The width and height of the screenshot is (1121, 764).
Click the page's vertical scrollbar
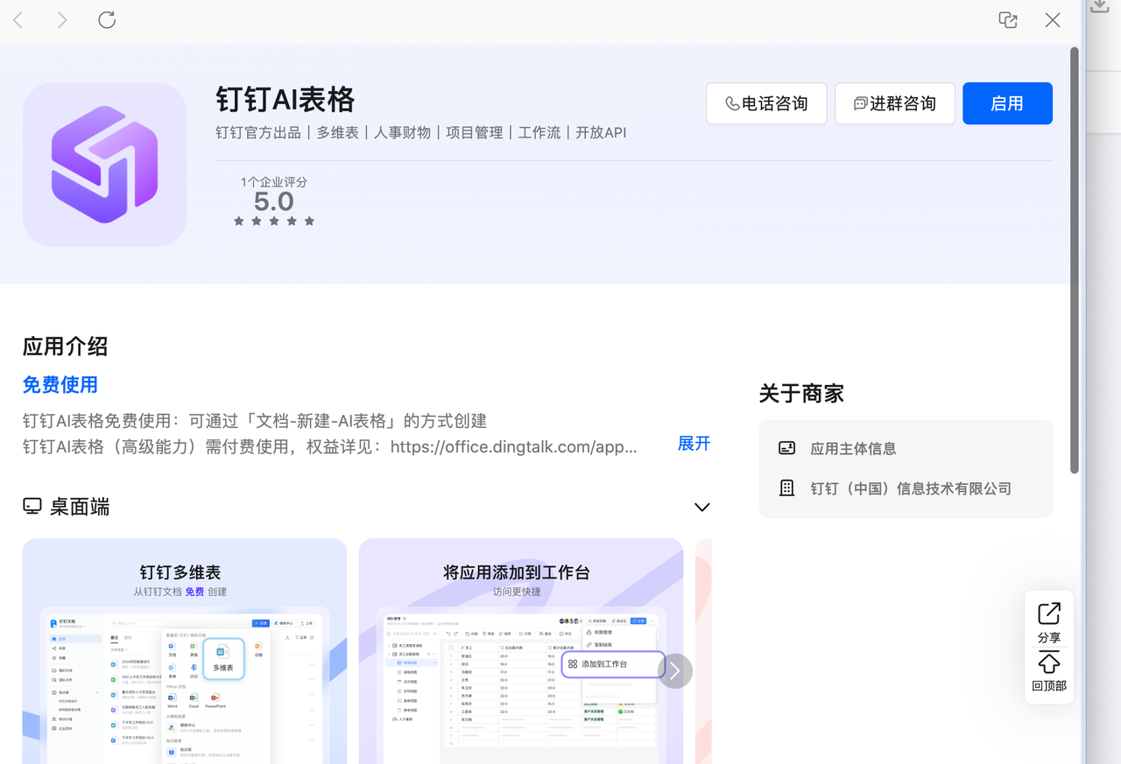point(1075,261)
